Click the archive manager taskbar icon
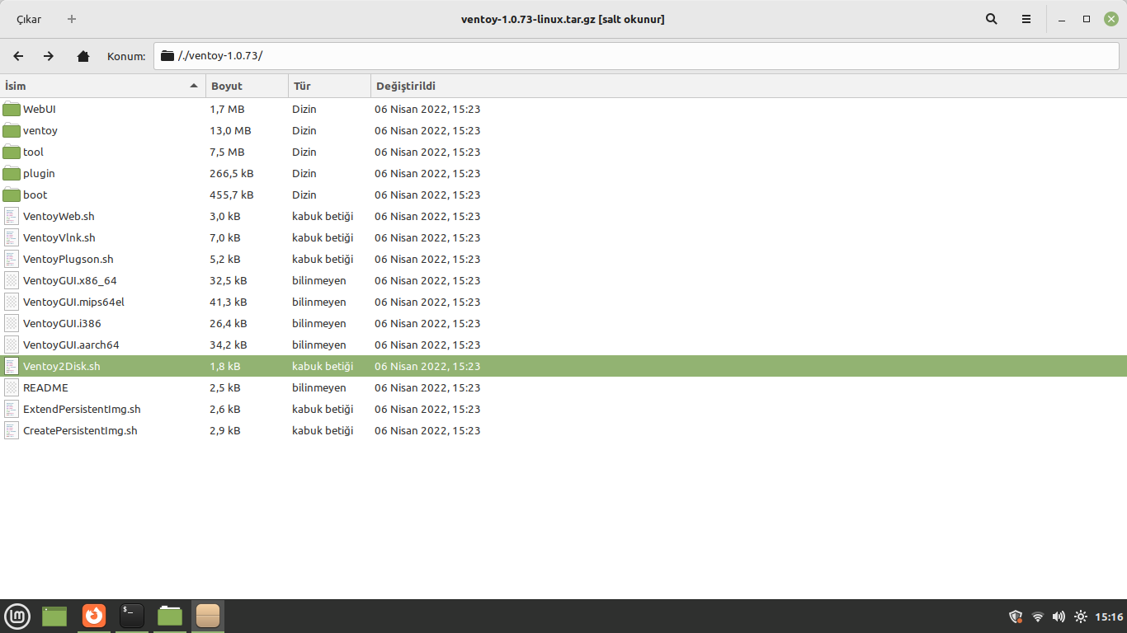Screen dimensions: 1127x633 coord(208,616)
